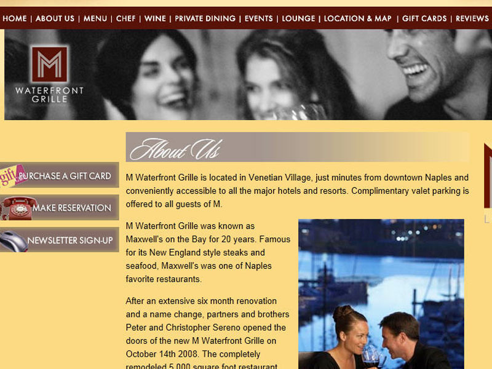The width and height of the screenshot is (492, 369).
Task: Navigate to Private Dining
Action: [205, 18]
